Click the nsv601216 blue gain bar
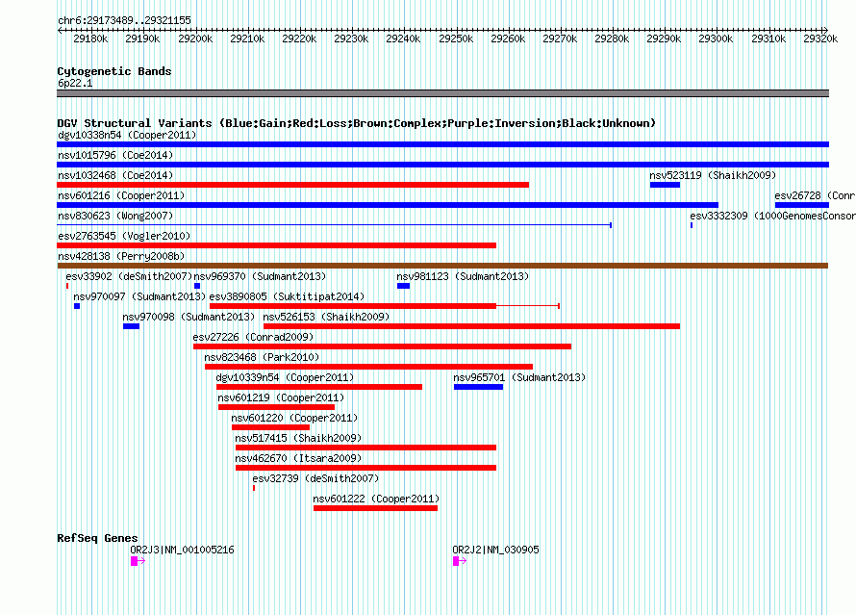The width and height of the screenshot is (856, 615). tap(388, 205)
